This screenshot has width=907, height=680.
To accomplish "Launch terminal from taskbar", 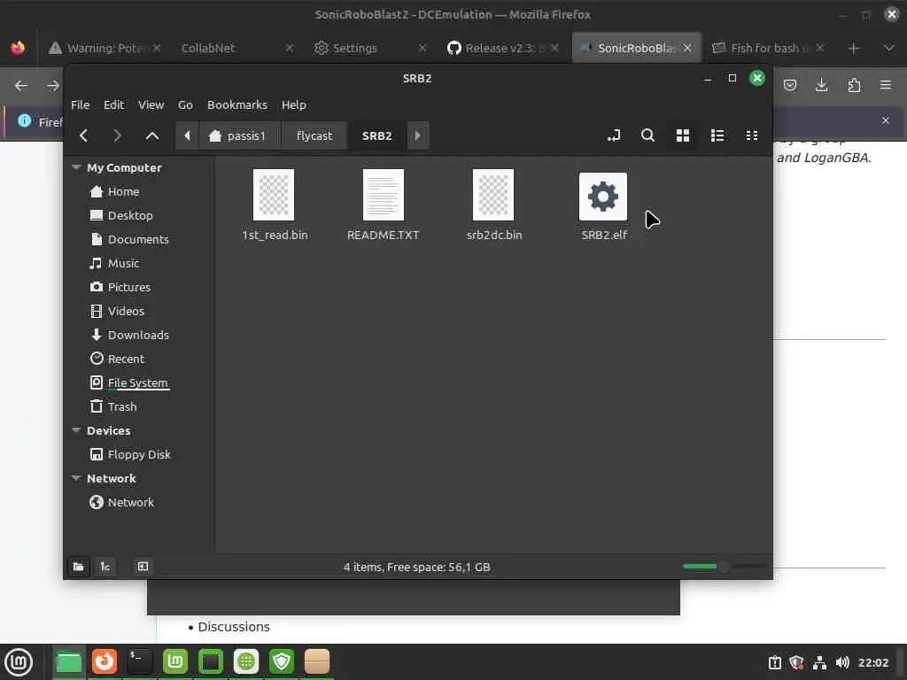I will [x=139, y=661].
